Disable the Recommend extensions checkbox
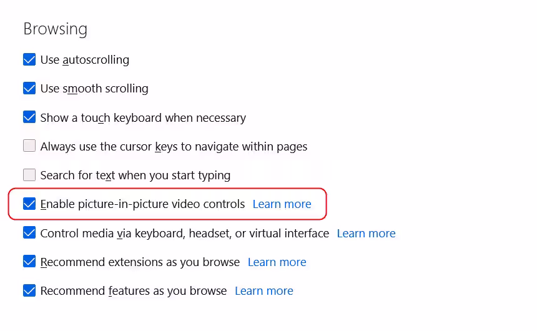 click(29, 262)
